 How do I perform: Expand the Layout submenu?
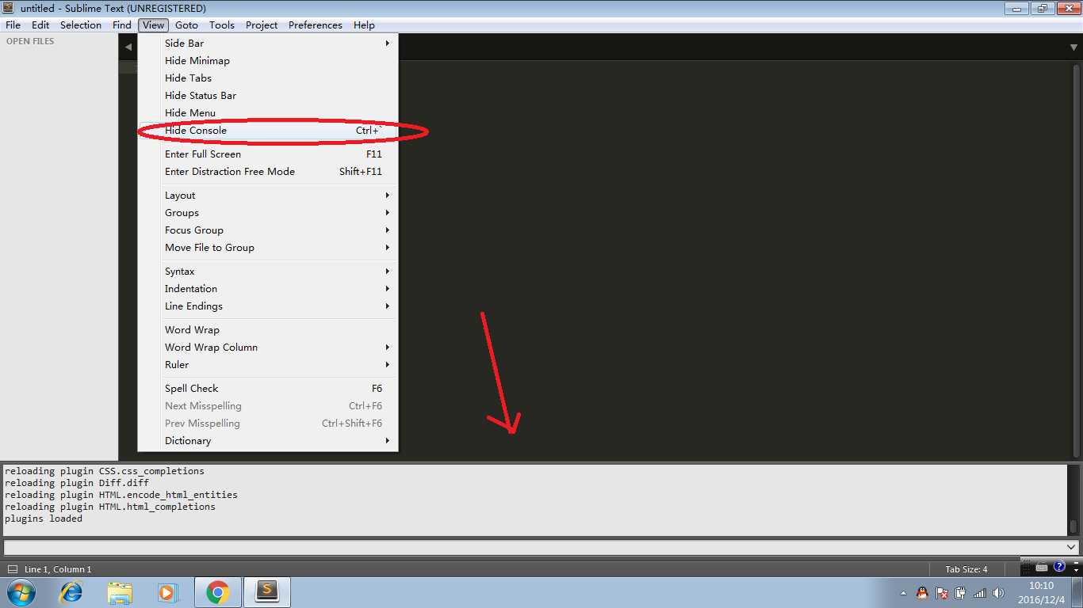pyautogui.click(x=268, y=195)
